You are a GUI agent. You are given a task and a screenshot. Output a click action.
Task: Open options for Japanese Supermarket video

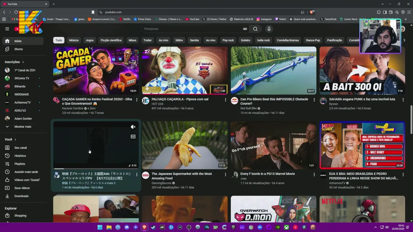point(225,174)
